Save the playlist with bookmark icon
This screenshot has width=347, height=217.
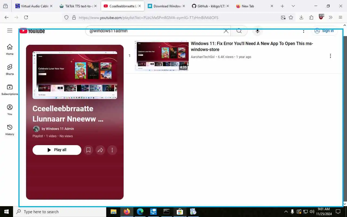[88, 150]
